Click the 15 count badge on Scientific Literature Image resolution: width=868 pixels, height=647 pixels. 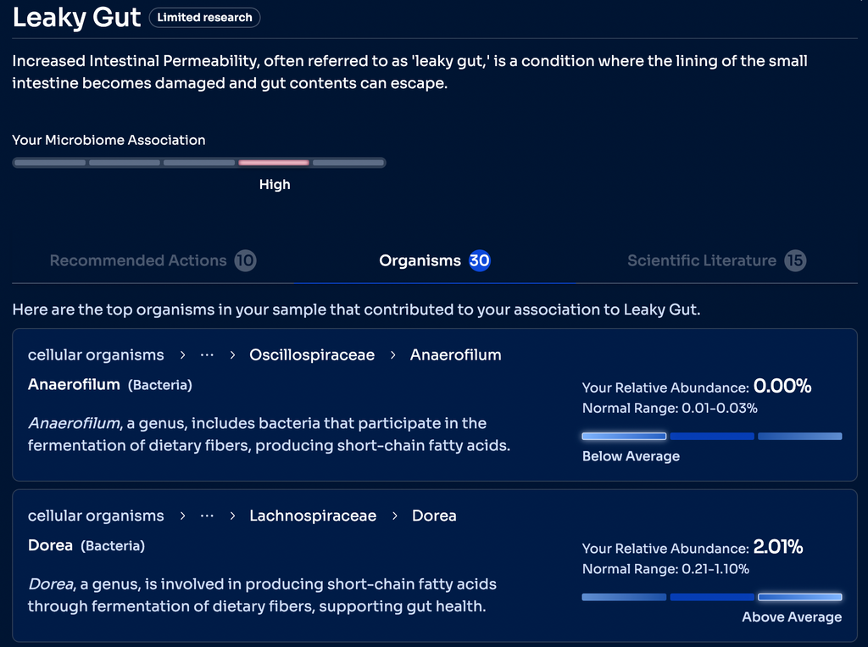click(x=794, y=260)
